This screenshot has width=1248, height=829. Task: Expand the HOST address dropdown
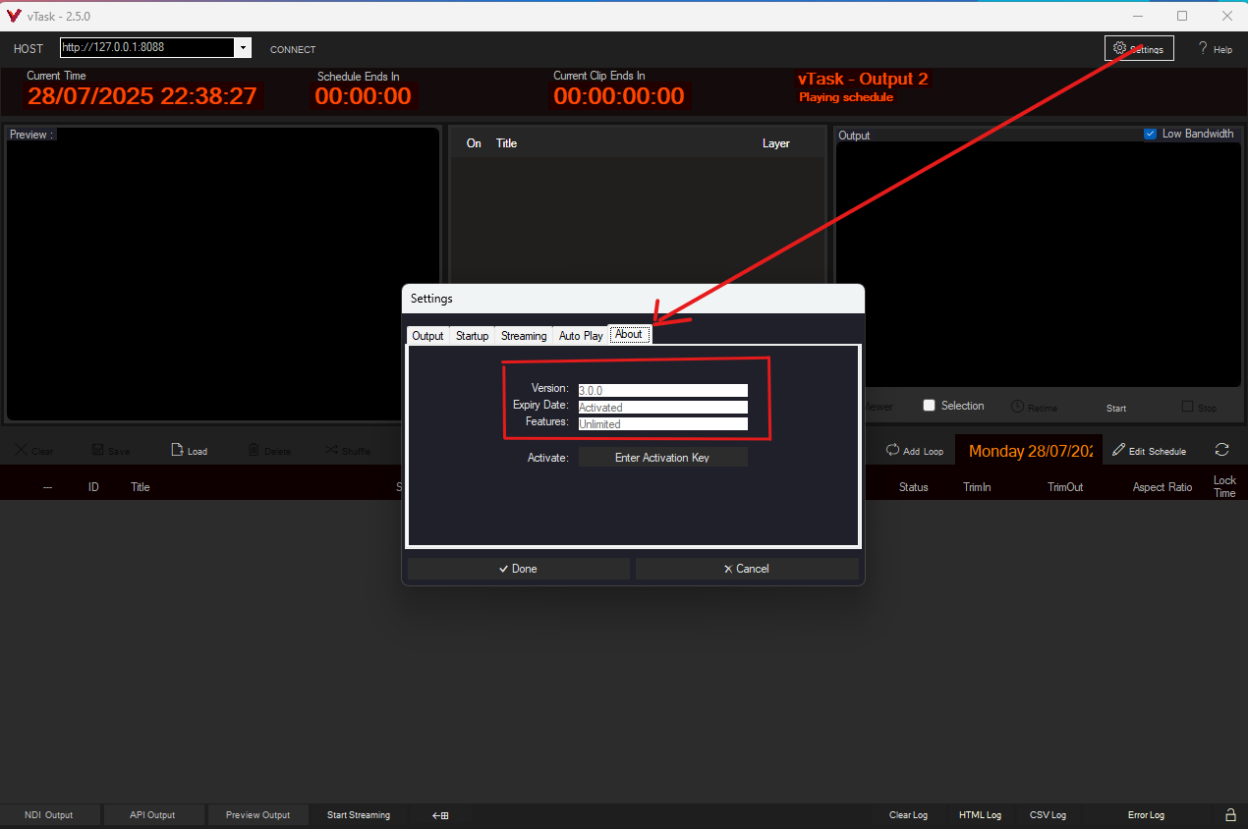242,47
